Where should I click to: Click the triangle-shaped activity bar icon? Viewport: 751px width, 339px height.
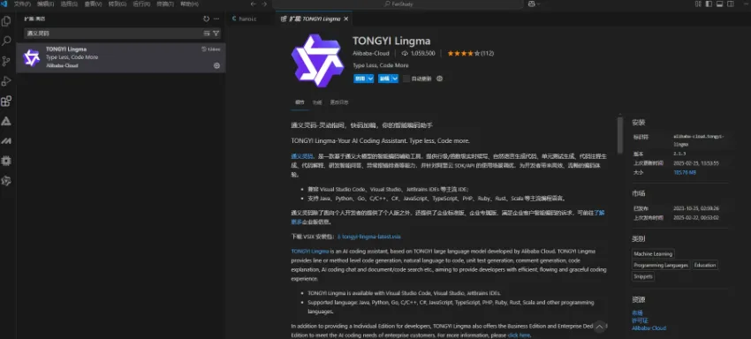click(x=6, y=121)
